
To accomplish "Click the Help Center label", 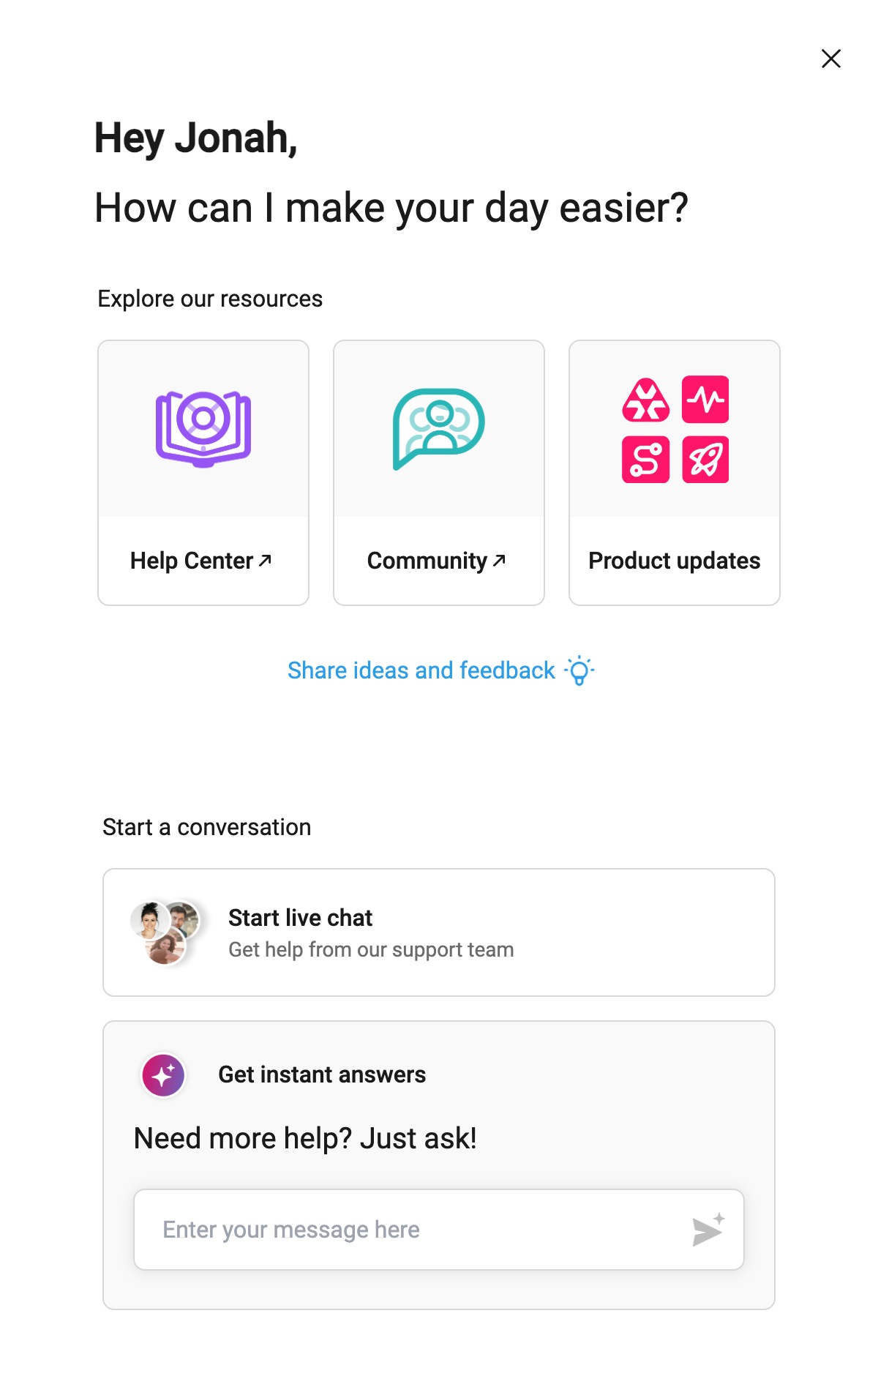I will [x=192, y=561].
